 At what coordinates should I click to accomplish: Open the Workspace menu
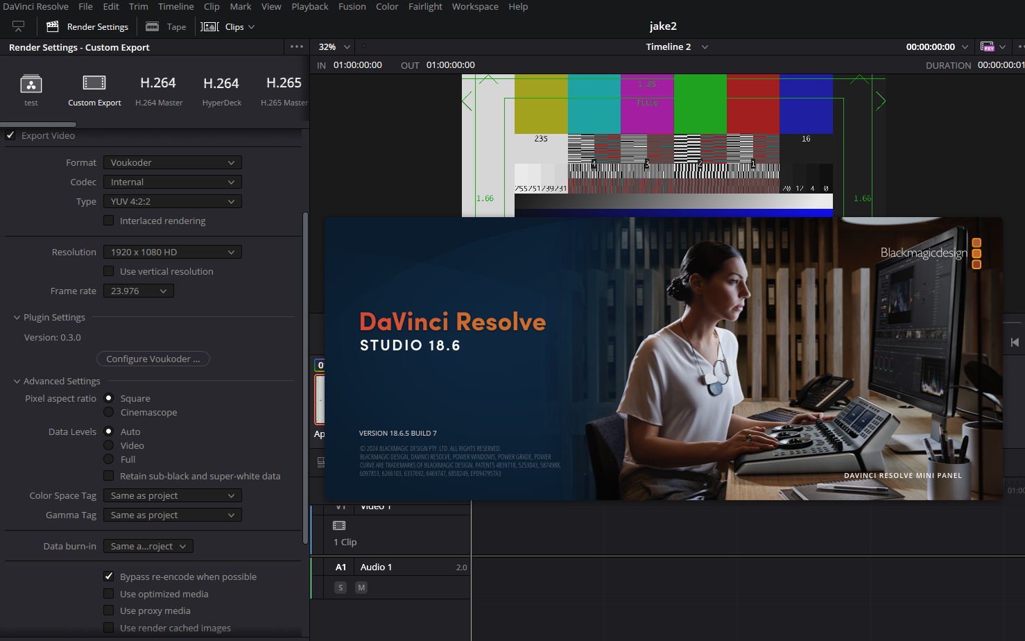[x=475, y=6]
